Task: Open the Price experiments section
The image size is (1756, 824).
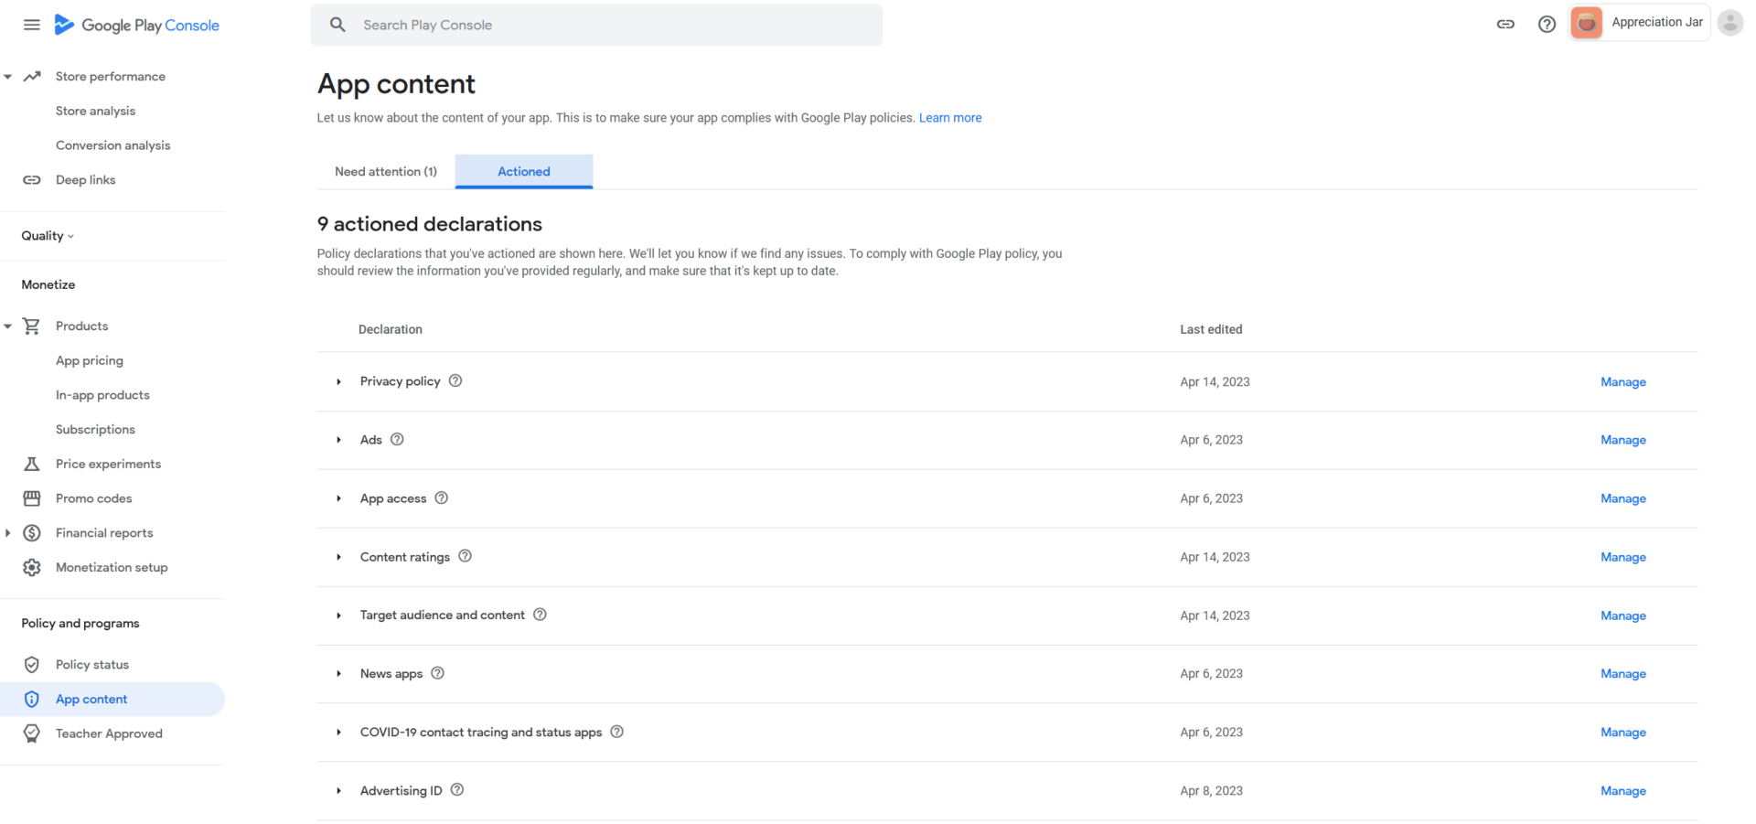Action: tap(107, 464)
